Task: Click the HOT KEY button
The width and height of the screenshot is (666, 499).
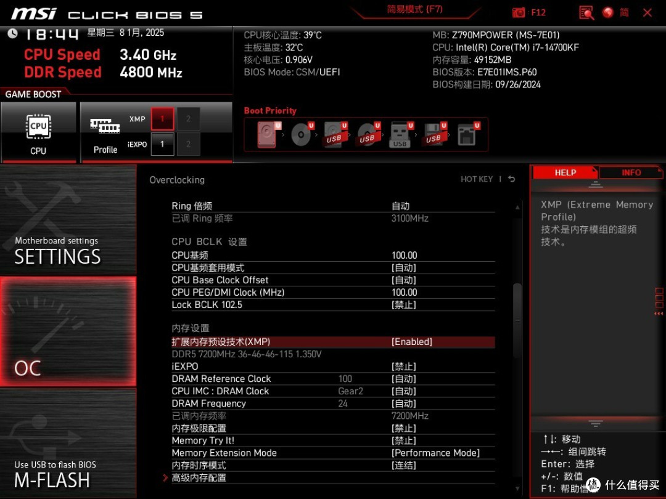Action: tap(477, 179)
